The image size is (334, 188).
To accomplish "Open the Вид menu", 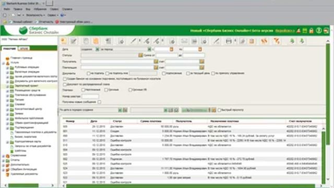I will coord(28,9).
